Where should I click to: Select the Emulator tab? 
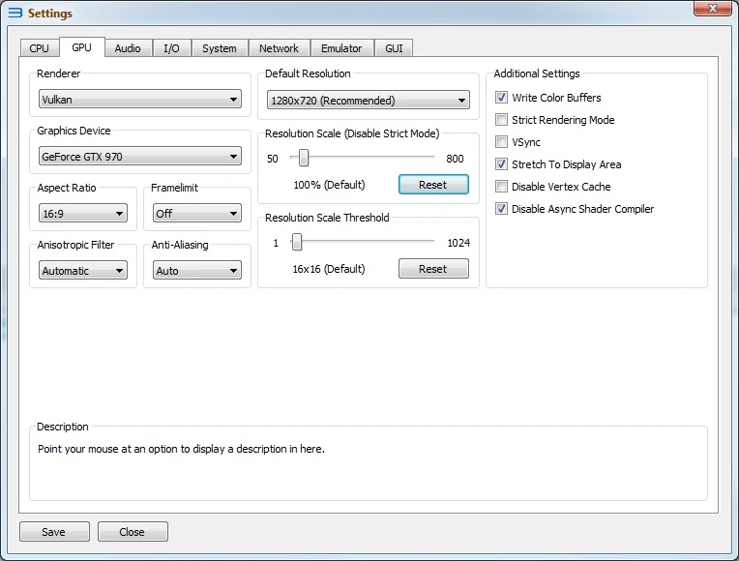pos(341,48)
